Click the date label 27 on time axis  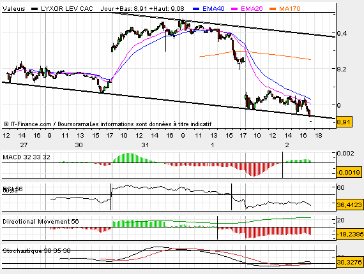[24, 145]
